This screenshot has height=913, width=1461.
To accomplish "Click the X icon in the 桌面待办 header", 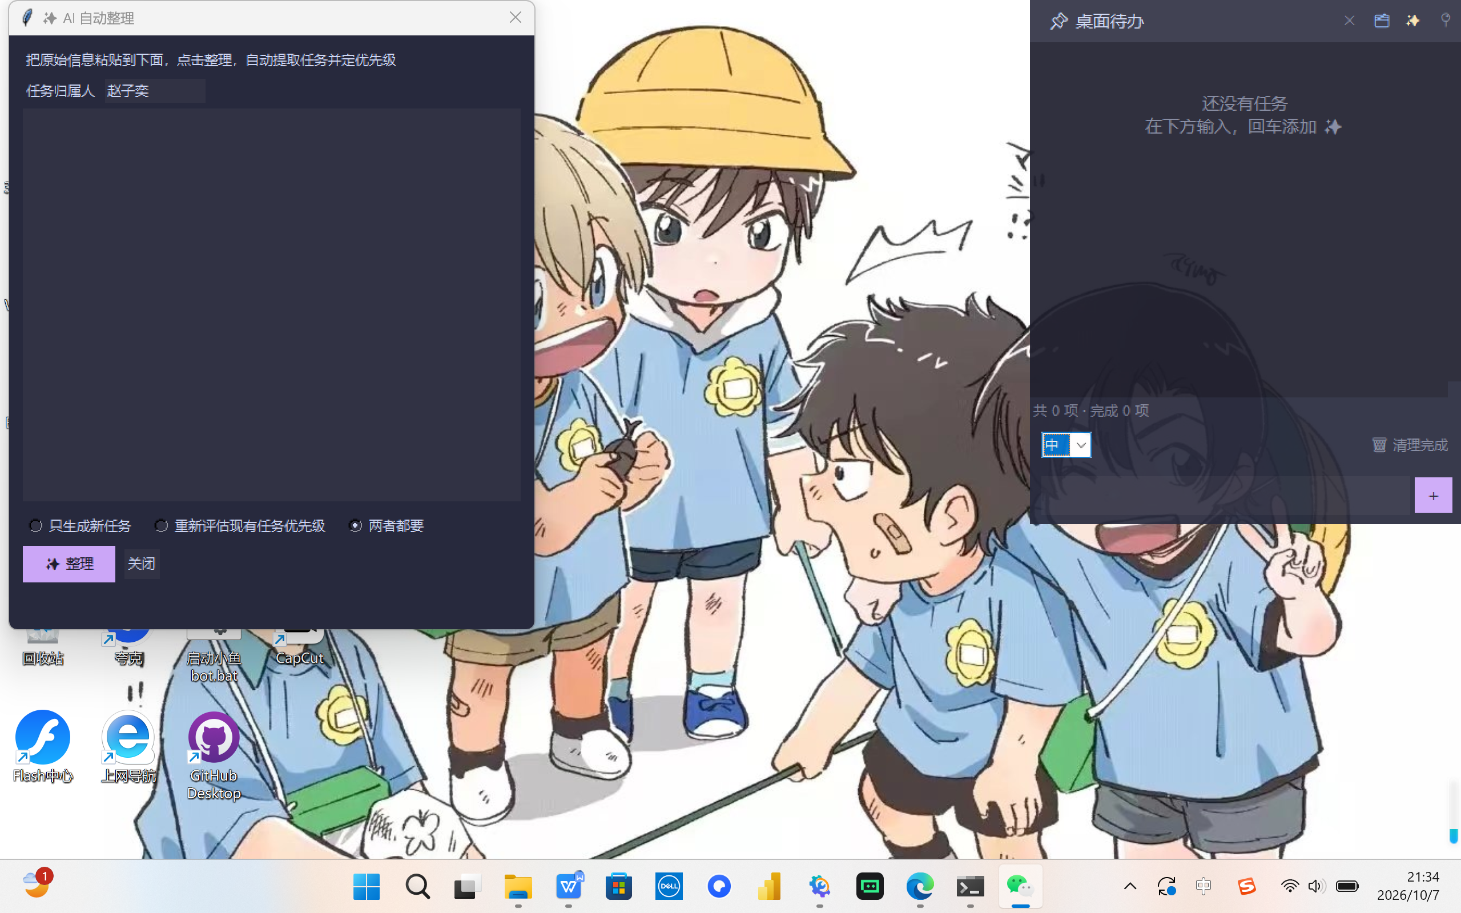I will coord(1349,21).
